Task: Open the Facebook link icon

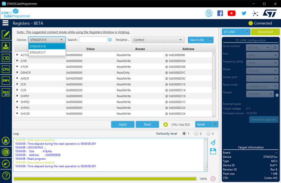Action: tap(220, 13)
